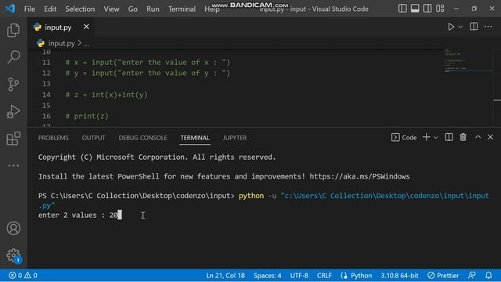Select Python interpreter 3.10.8 64-bit
The width and height of the screenshot is (501, 282).
click(x=399, y=275)
